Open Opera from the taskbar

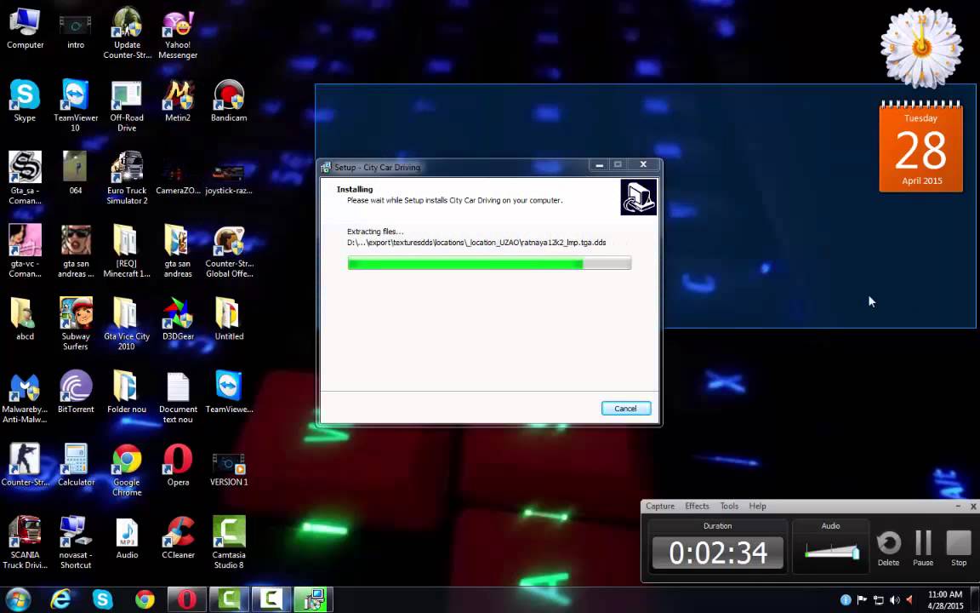click(x=187, y=600)
